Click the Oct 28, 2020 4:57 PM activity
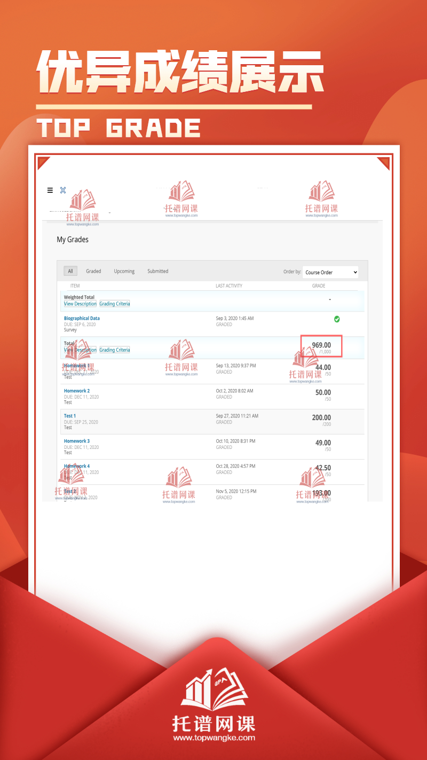 [236, 466]
